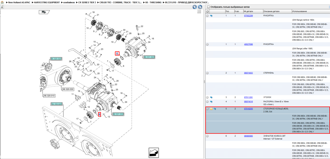The height and width of the screenshot is (159, 330).
Task: Open part number link 86974016
Action: click(x=248, y=102)
